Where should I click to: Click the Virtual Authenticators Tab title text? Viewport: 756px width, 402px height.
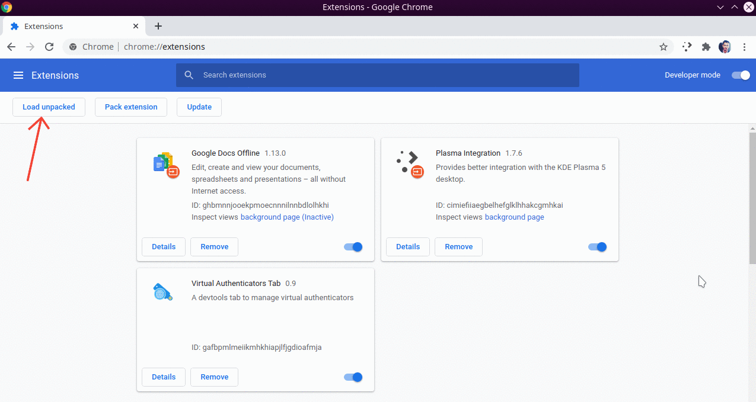236,283
